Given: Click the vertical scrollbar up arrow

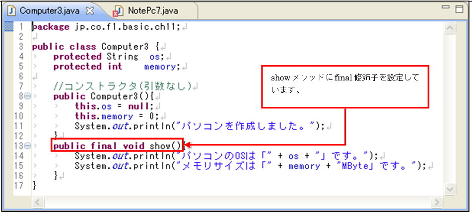Looking at the screenshot, I should click(450, 28).
